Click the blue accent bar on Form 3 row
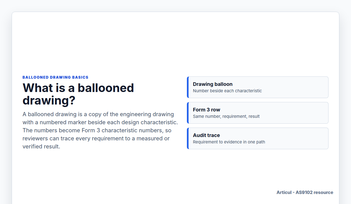This screenshot has height=204, width=351. pyautogui.click(x=188, y=113)
